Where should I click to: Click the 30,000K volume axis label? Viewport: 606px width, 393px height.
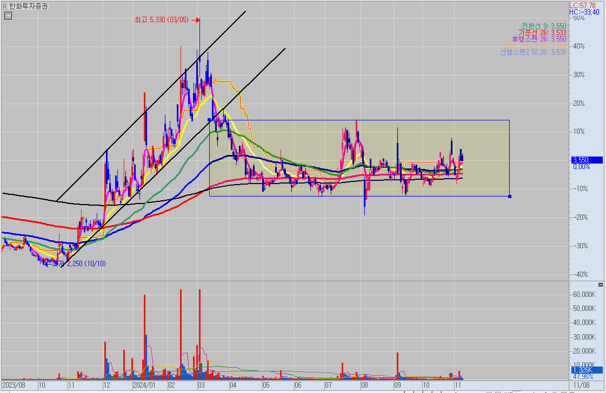(584, 337)
